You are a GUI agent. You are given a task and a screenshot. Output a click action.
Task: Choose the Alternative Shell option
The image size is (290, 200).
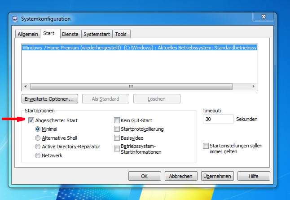[x=38, y=138]
